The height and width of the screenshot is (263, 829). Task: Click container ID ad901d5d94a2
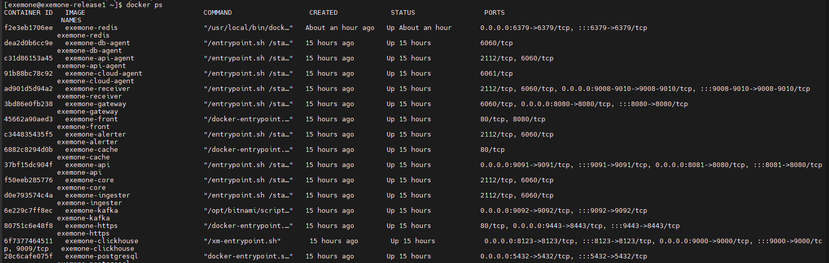(28, 89)
